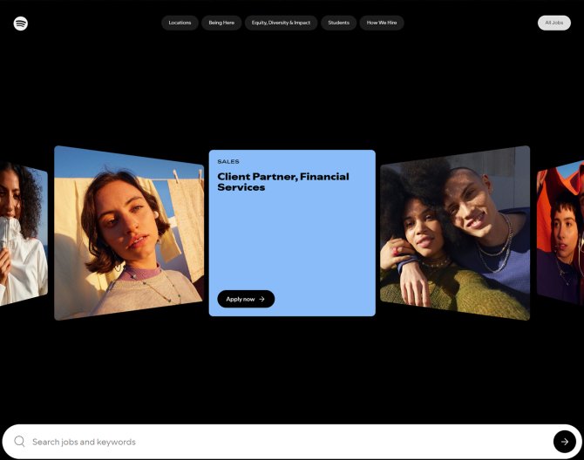
Task: Focus the Search jobs and keywords field
Action: point(84,442)
